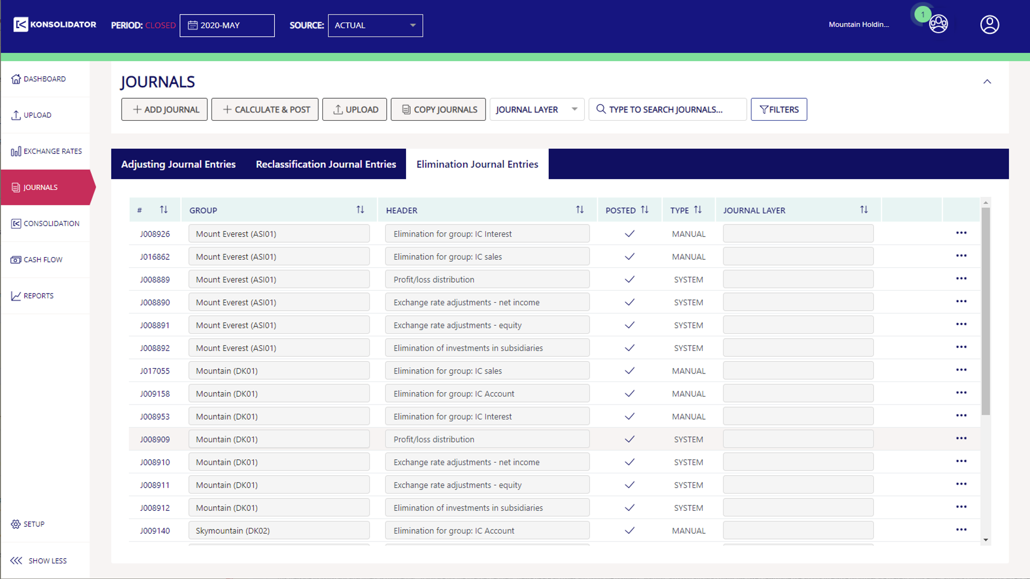Click the Calculate & Post button
This screenshot has height=579, width=1030.
point(265,109)
